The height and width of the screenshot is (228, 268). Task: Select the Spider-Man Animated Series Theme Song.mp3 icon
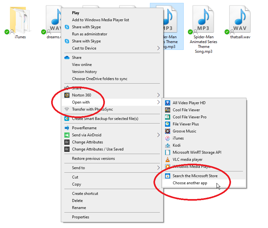pos(203,19)
